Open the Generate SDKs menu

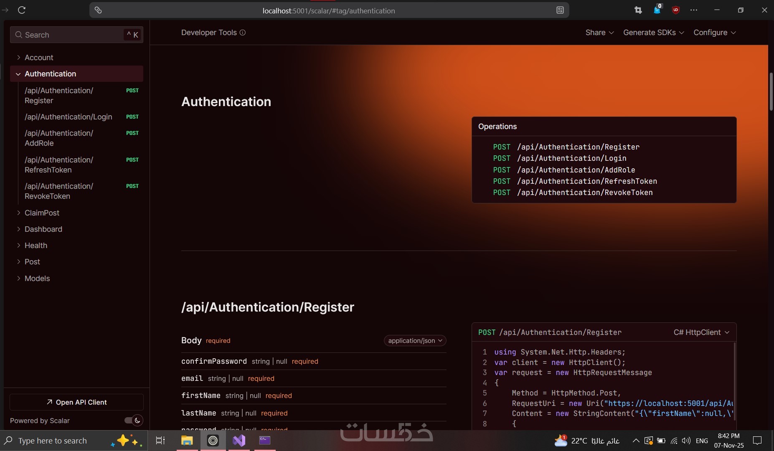pyautogui.click(x=654, y=33)
